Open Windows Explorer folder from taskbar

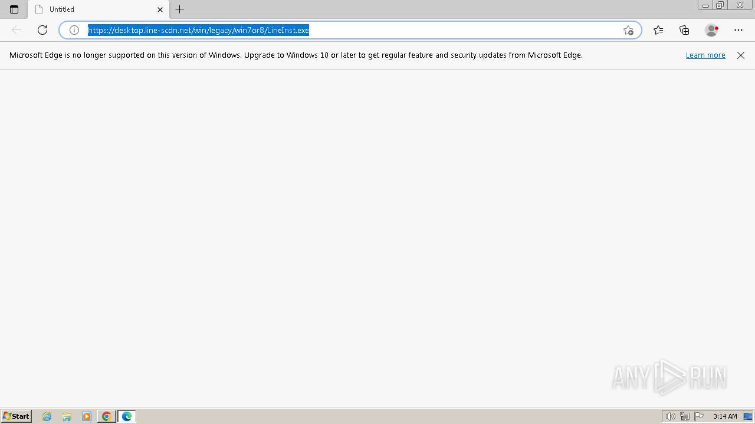point(67,416)
